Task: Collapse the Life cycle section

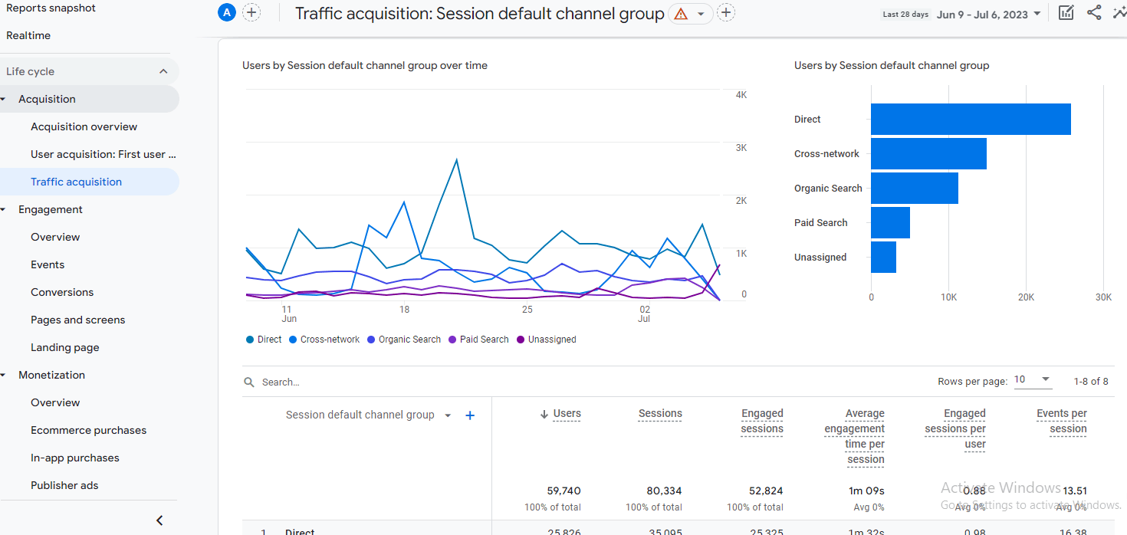Action: point(163,71)
